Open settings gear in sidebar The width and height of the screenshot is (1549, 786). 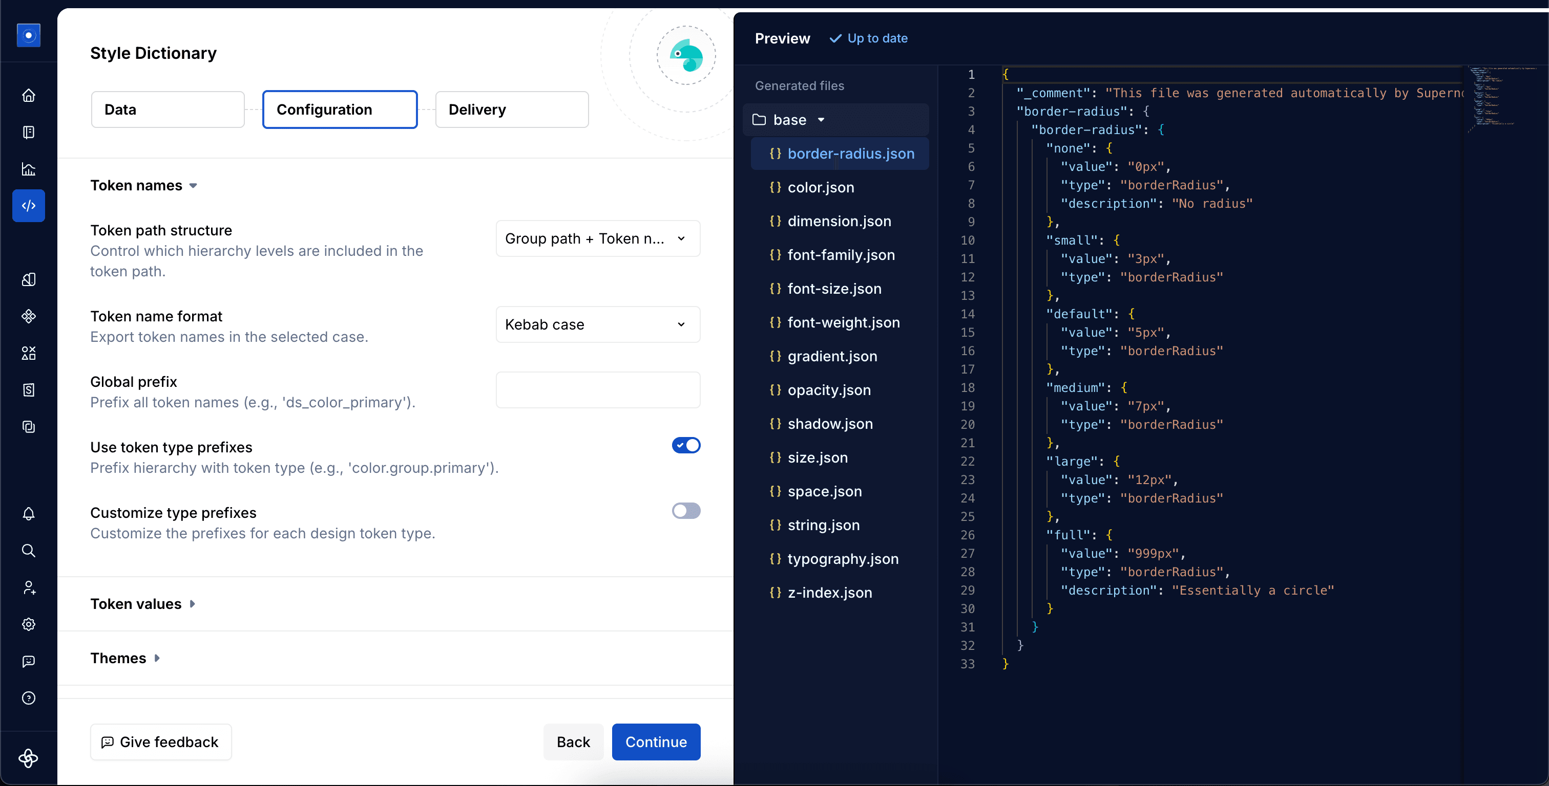[28, 624]
